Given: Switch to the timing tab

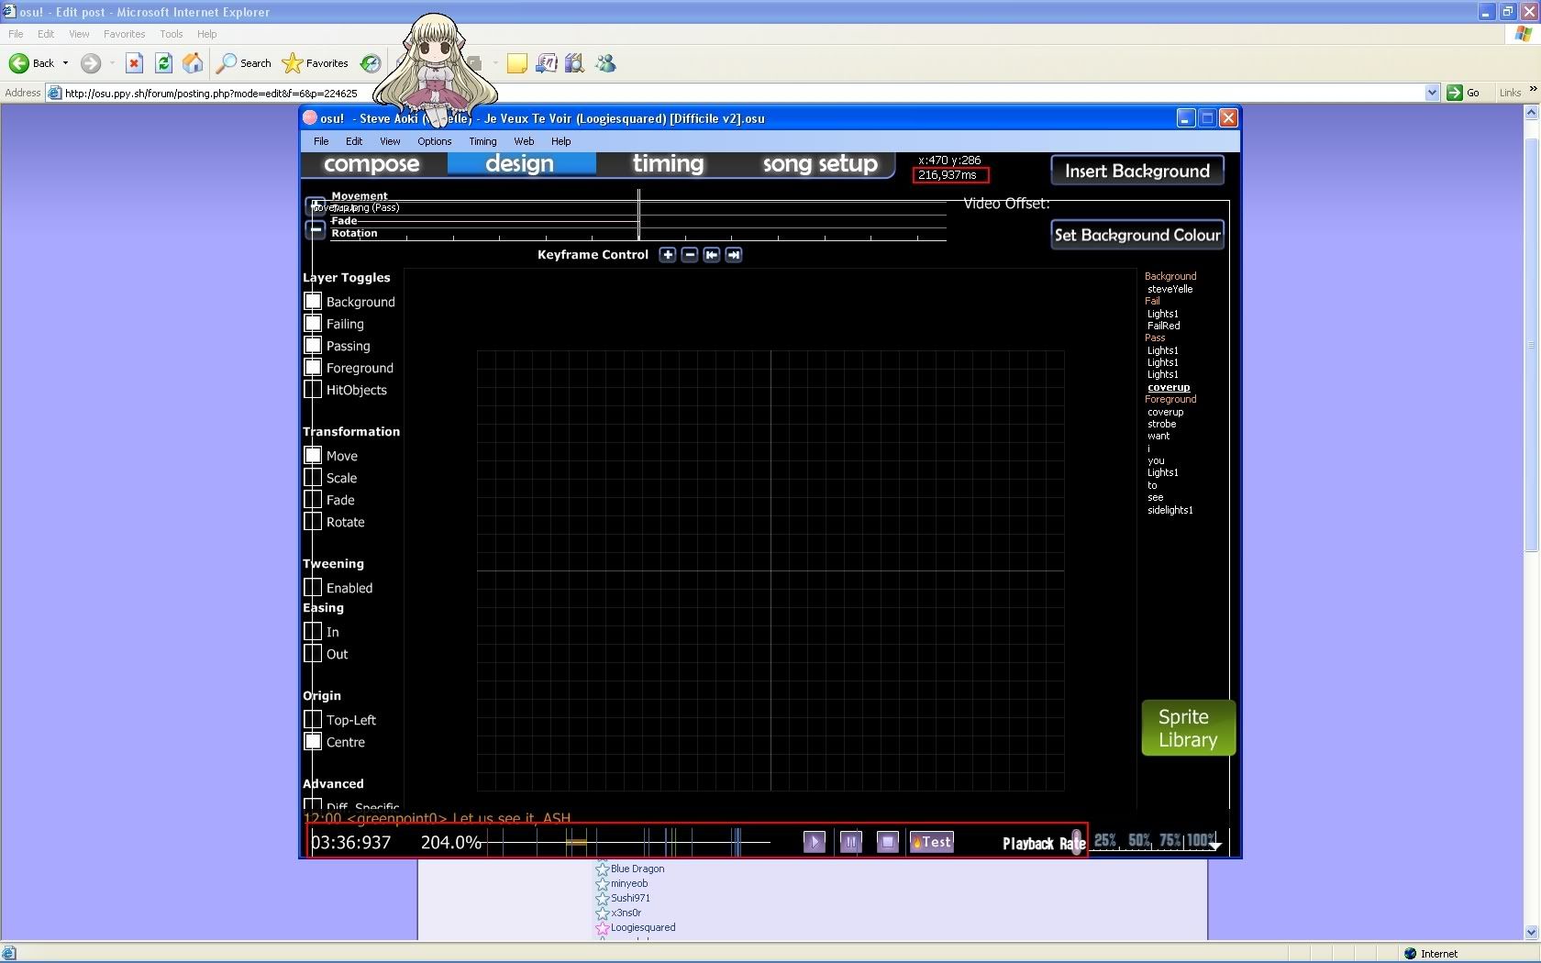Looking at the screenshot, I should (669, 164).
